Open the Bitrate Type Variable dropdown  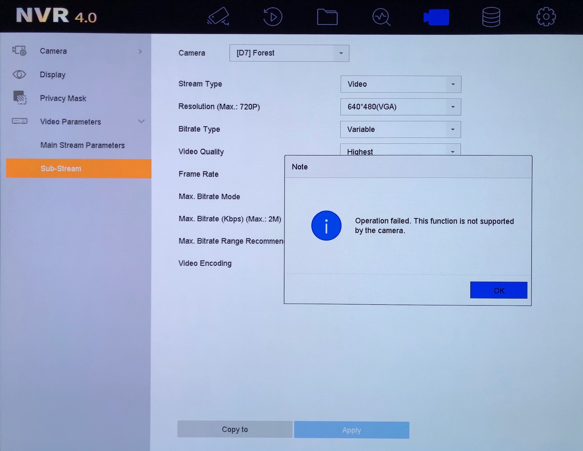point(400,129)
